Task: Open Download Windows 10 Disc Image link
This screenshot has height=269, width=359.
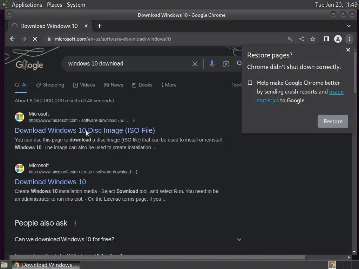Action: pos(85,130)
